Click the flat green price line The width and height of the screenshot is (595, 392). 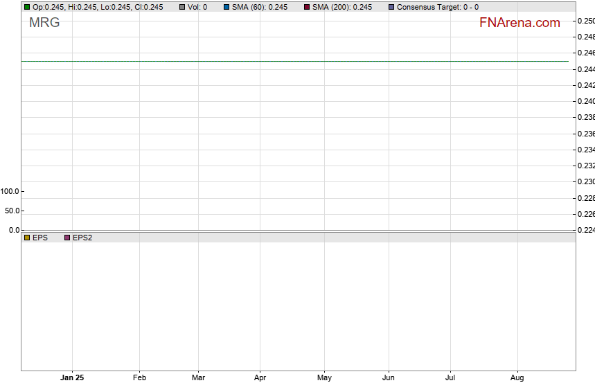(x=294, y=61)
